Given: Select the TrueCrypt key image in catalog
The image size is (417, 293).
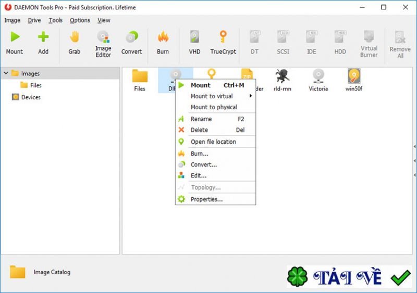Looking at the screenshot, I should [212, 73].
